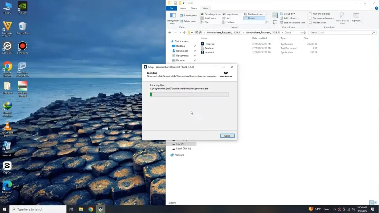This screenshot has height=213, width=379.
Task: Open the Sort by dropdown
Action: click(x=275, y=19)
